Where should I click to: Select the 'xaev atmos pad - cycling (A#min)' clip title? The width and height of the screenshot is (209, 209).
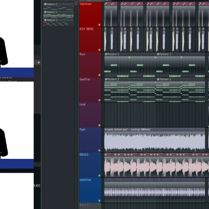(x=129, y=130)
